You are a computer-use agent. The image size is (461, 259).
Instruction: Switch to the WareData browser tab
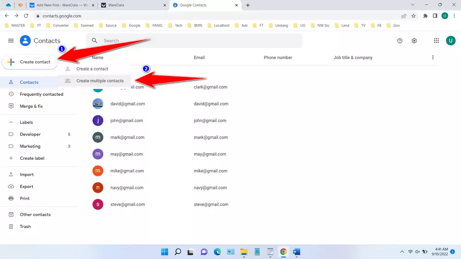[x=131, y=5]
